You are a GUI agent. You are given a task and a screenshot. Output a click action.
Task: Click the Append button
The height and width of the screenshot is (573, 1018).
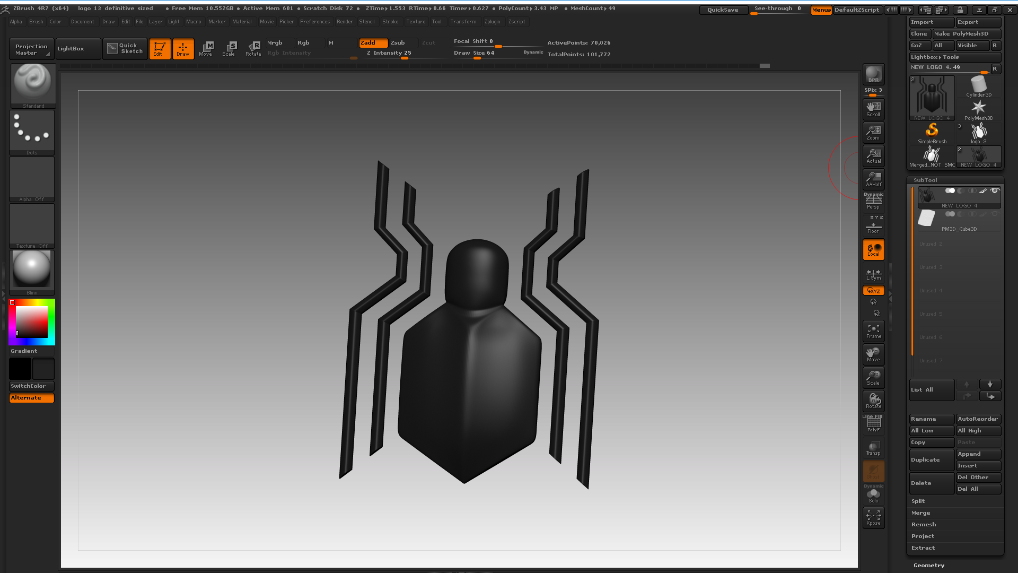tap(978, 454)
